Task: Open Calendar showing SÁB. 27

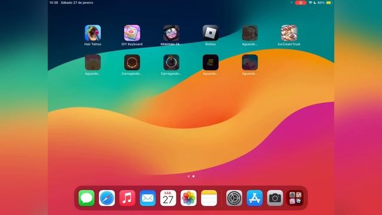Action: point(168,198)
